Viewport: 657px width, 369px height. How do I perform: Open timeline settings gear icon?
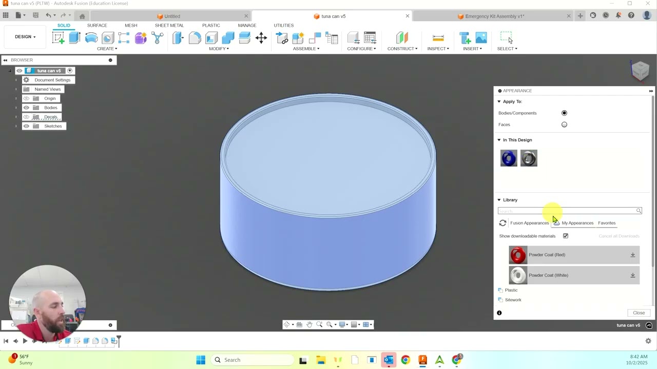tap(648, 341)
